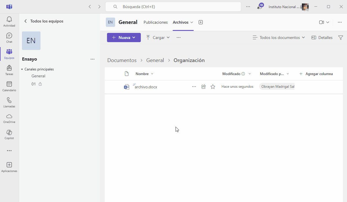This screenshot has height=202, width=347.
Task: Open the Tareas app in sidebar
Action: click(9, 70)
